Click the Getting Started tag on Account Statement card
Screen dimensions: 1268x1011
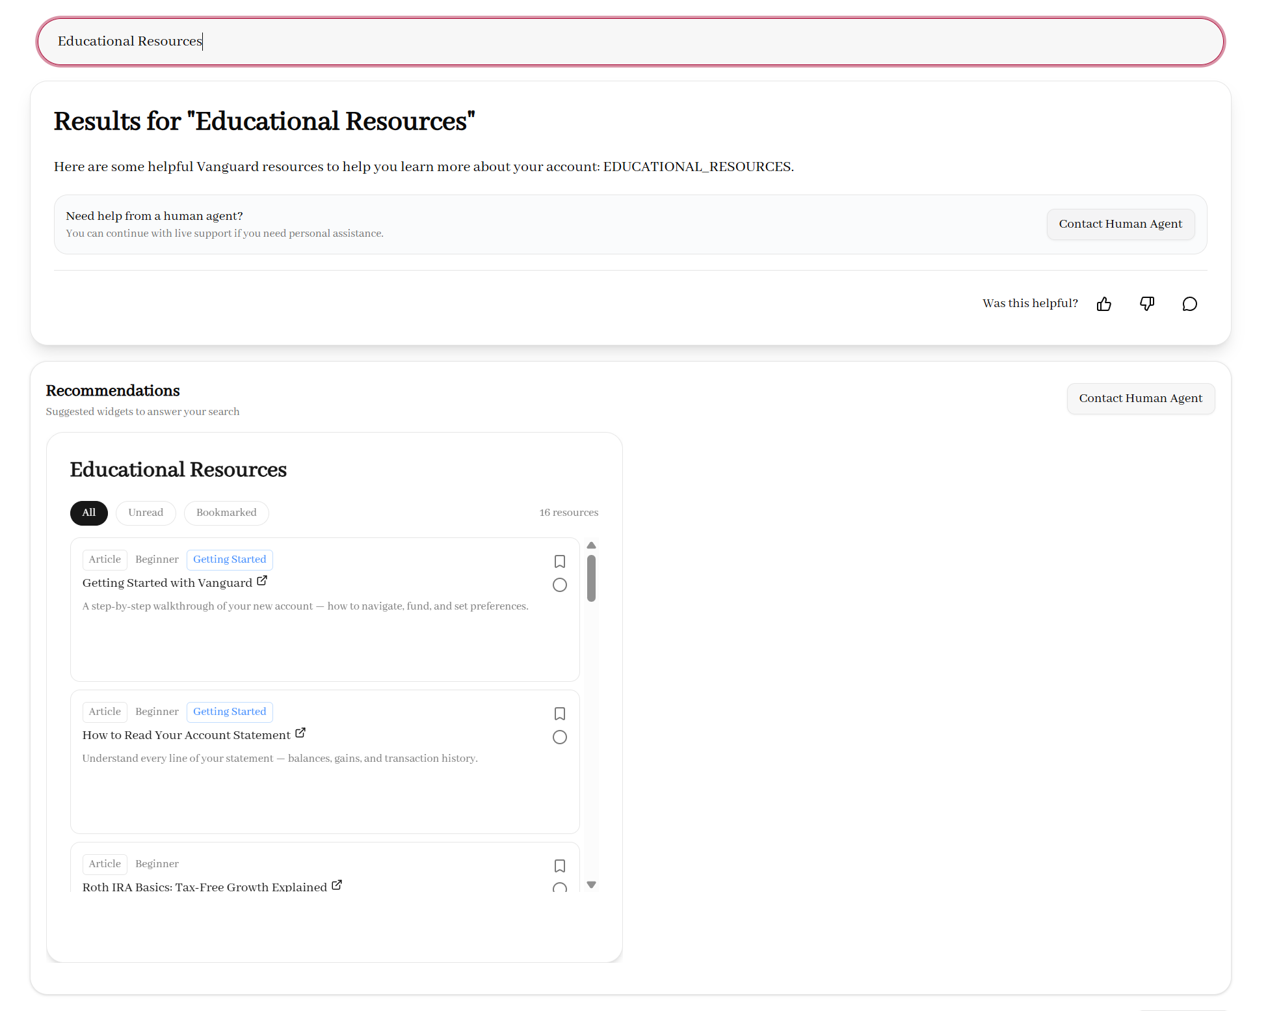click(x=230, y=712)
